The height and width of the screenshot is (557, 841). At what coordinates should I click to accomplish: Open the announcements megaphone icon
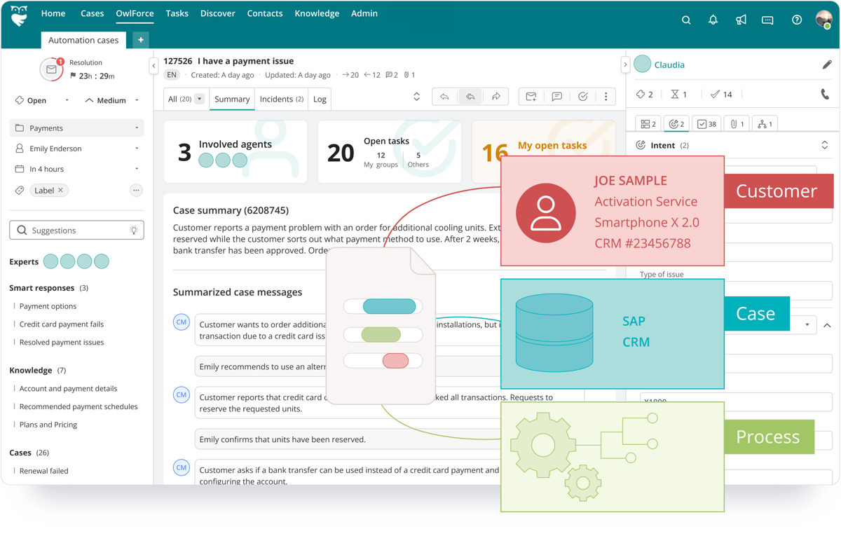(x=741, y=20)
